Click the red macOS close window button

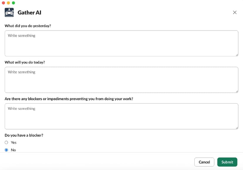click(x=4, y=3)
